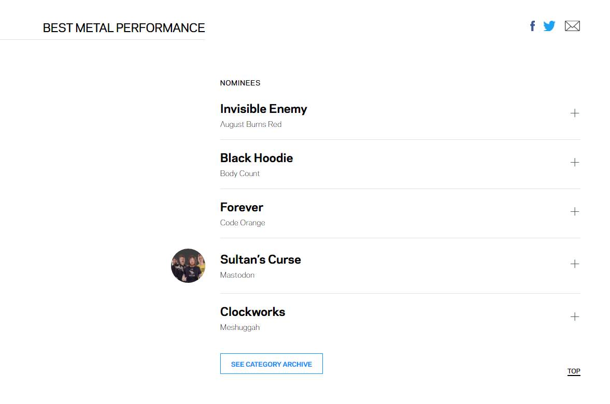Screen dimensions: 610x404
Task: Open the Sultan's Curse title
Action: coord(261,259)
